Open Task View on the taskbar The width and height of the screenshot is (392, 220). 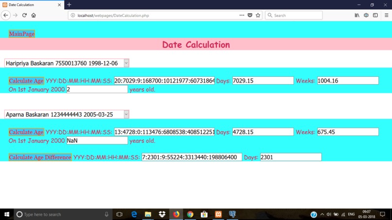click(x=120, y=214)
